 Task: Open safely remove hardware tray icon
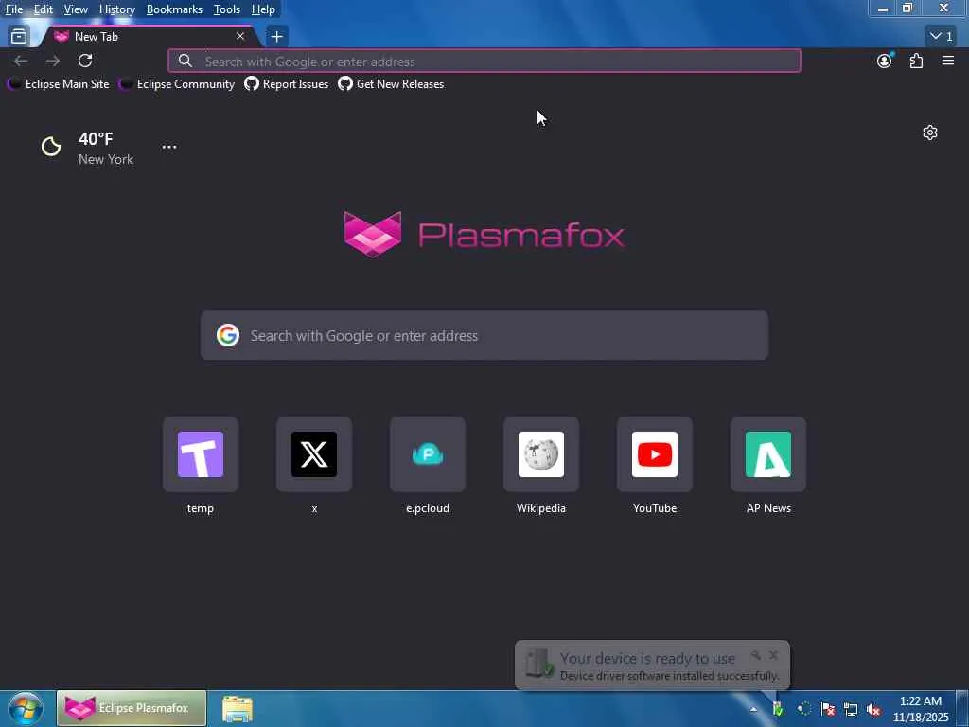[778, 709]
